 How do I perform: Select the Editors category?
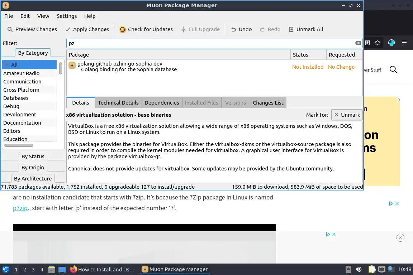point(29,131)
